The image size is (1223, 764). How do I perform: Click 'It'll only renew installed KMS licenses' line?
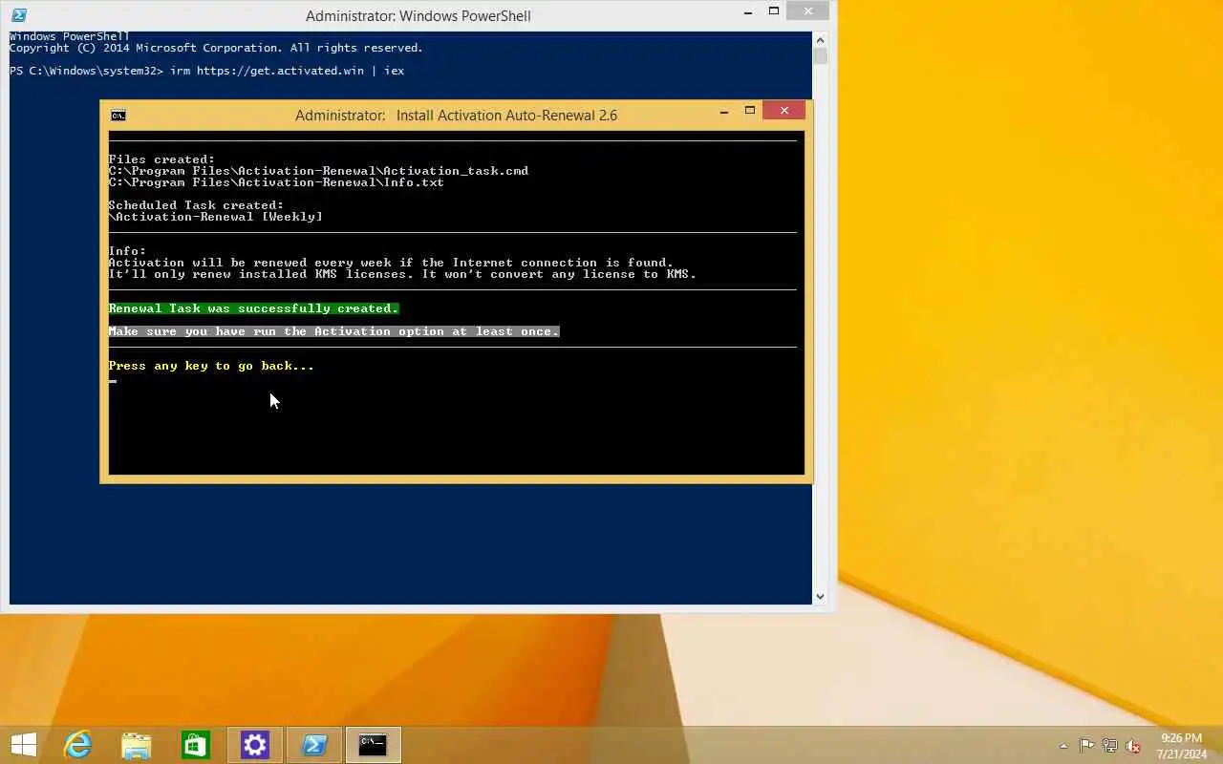(402, 274)
